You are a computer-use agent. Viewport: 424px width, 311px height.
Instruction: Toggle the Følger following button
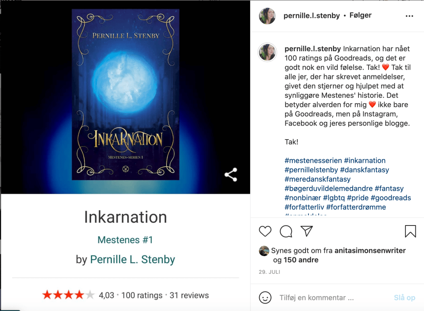click(361, 15)
